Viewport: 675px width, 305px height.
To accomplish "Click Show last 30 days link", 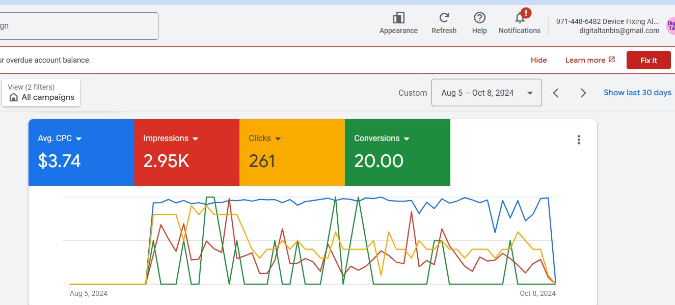I will coord(637,93).
